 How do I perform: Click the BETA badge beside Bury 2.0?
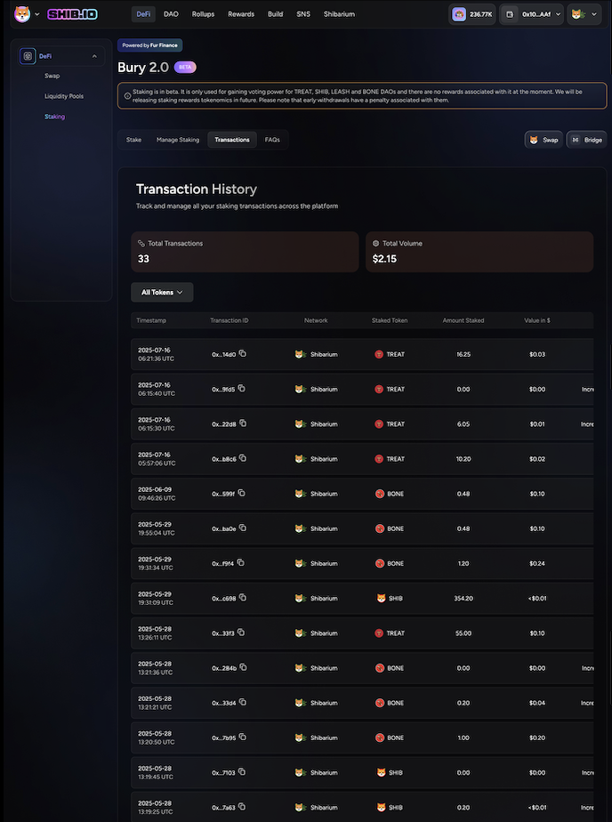point(185,68)
